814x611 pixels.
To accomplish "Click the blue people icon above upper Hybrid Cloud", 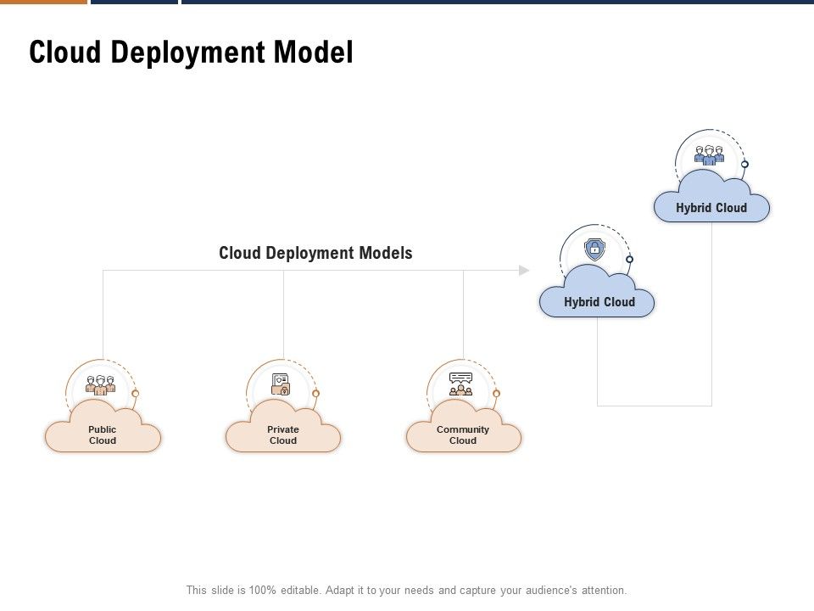I will tap(709, 155).
